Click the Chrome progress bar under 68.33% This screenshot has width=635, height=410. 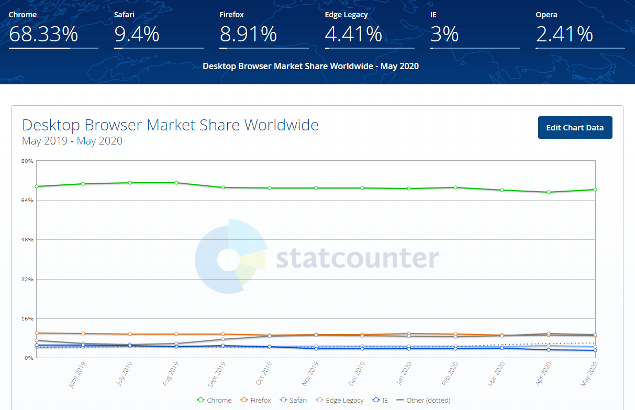[53, 48]
